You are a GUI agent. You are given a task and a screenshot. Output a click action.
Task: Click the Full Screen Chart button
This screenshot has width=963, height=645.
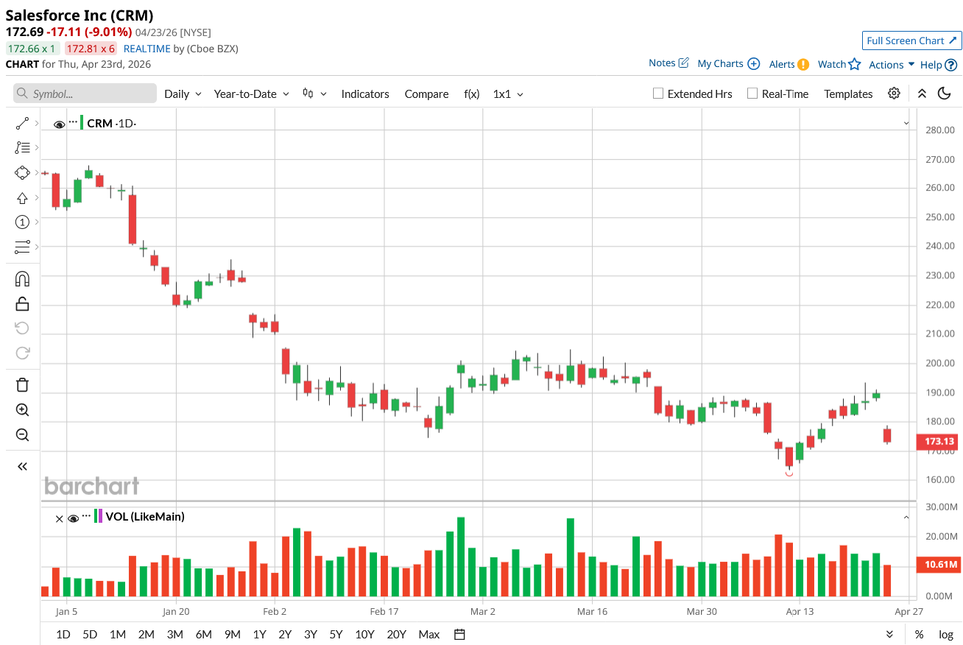click(911, 40)
